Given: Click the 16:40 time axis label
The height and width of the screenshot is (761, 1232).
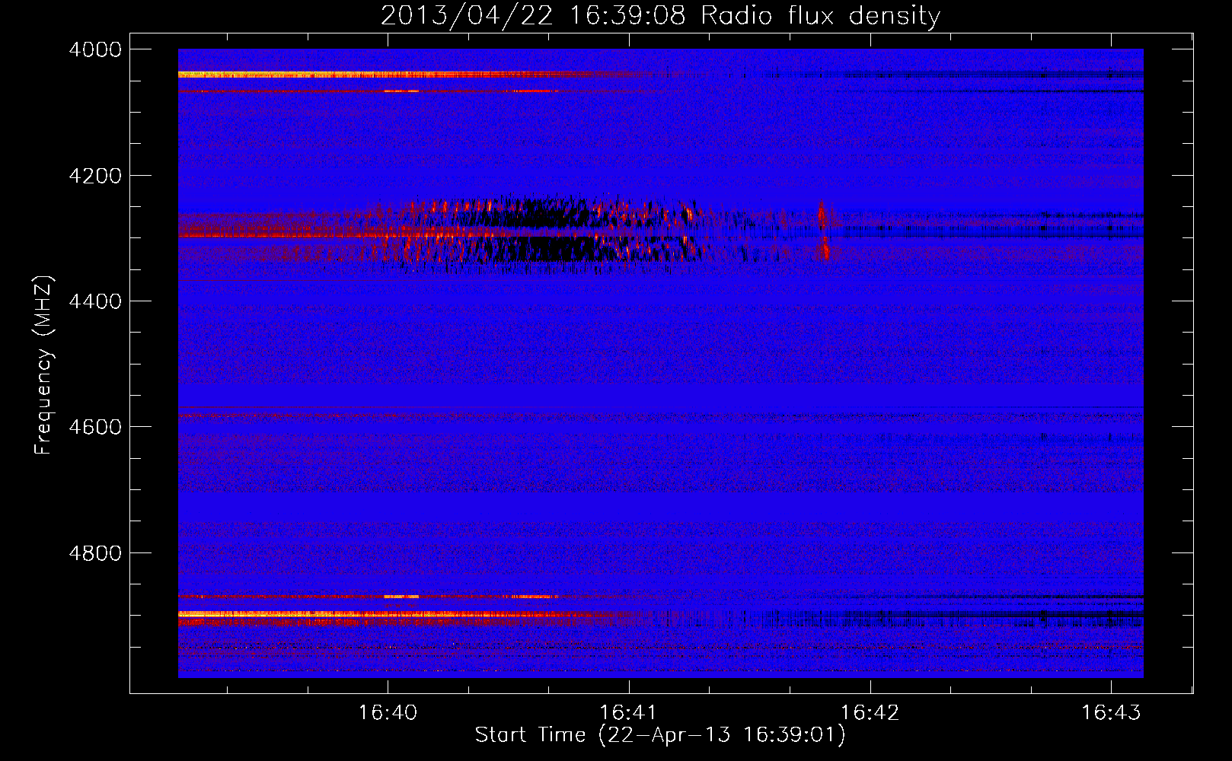Looking at the screenshot, I should 388,712.
